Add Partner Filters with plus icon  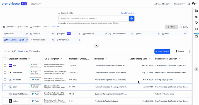point(53,40)
